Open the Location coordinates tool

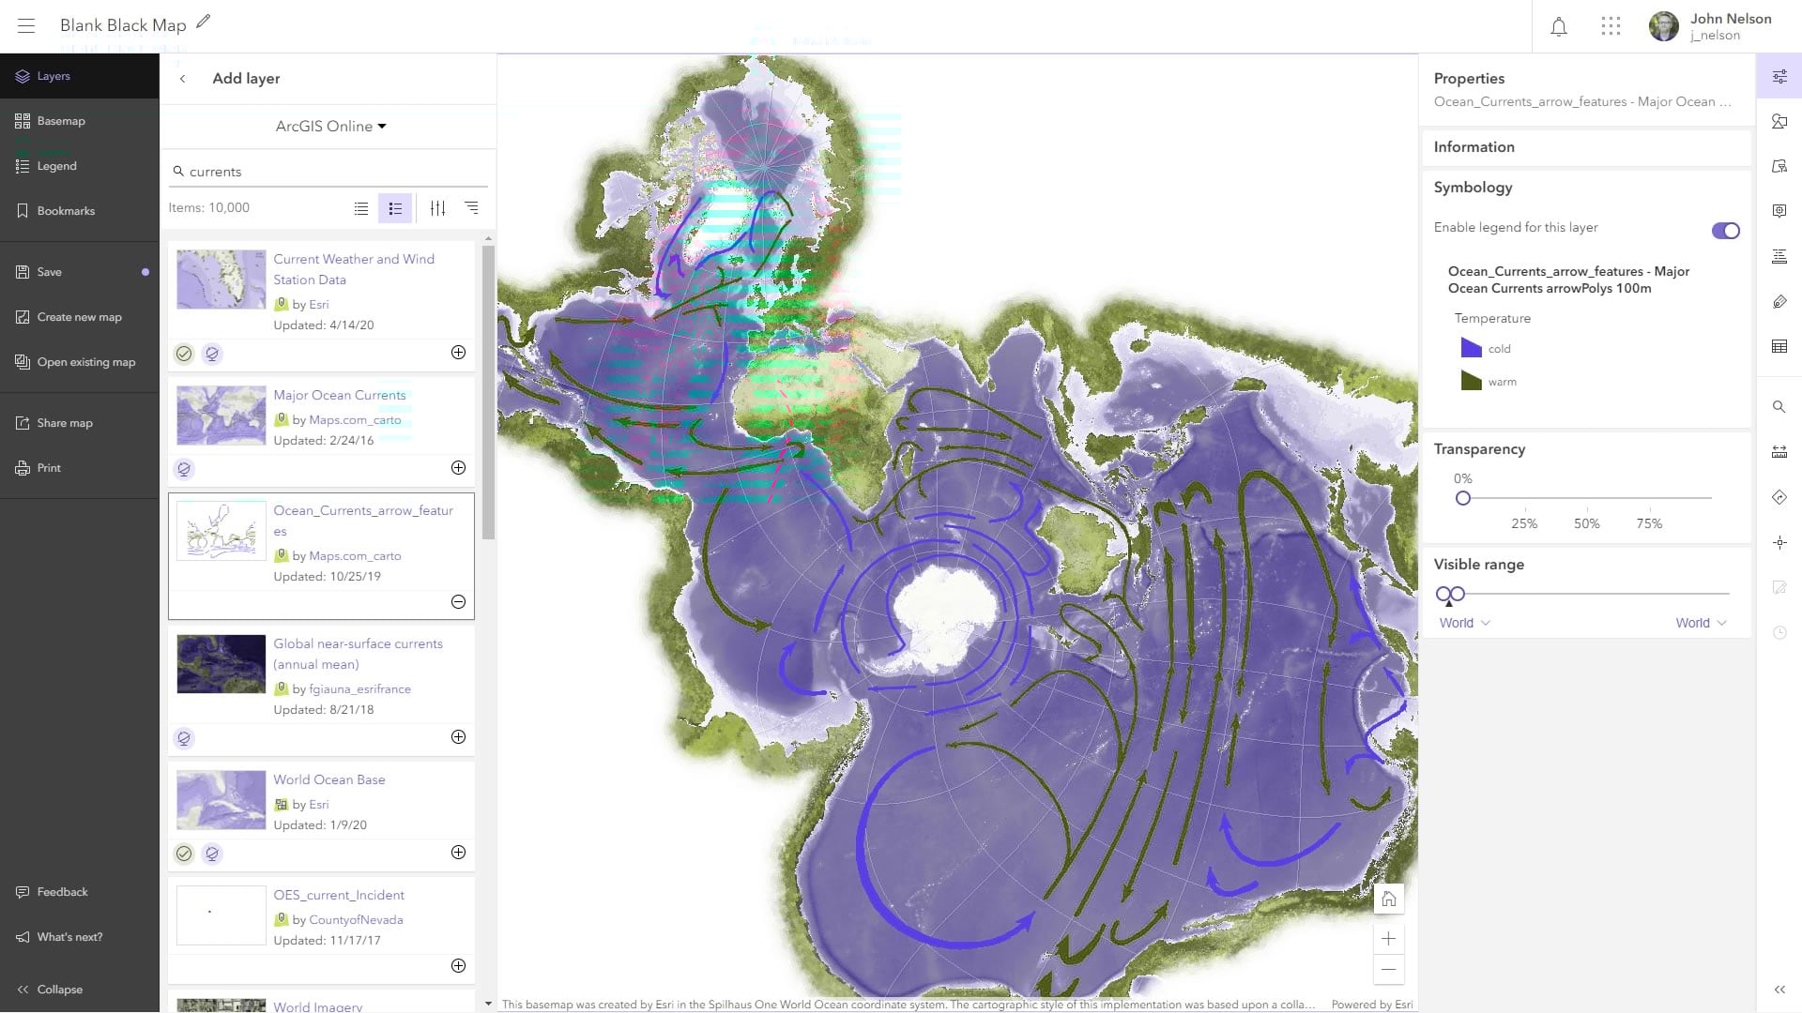point(1779,542)
